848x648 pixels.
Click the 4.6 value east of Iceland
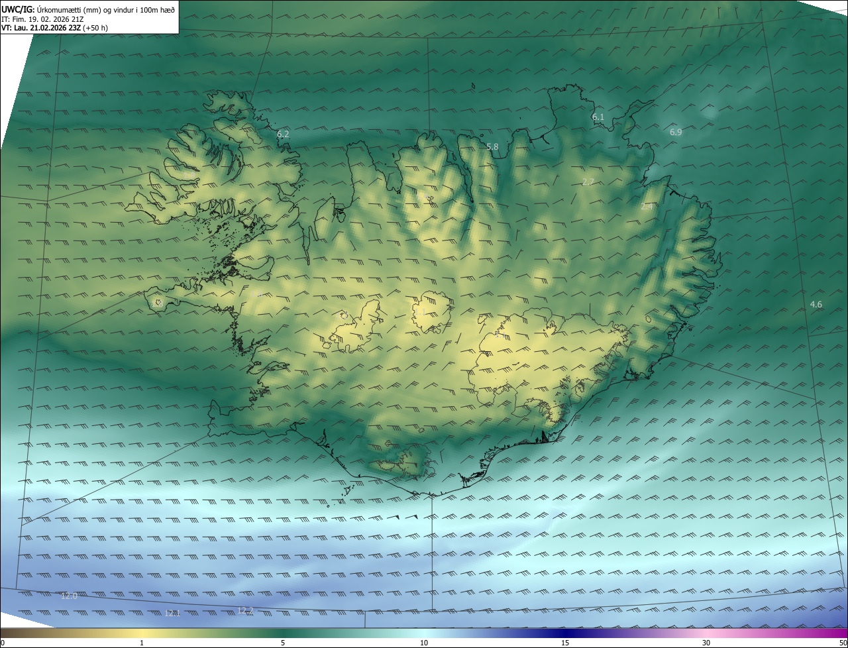coord(816,304)
